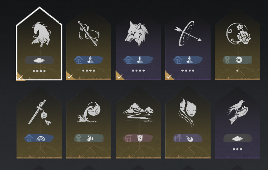Click the three dots under bird card
The width and height of the screenshot is (268, 170).
coord(238,149)
